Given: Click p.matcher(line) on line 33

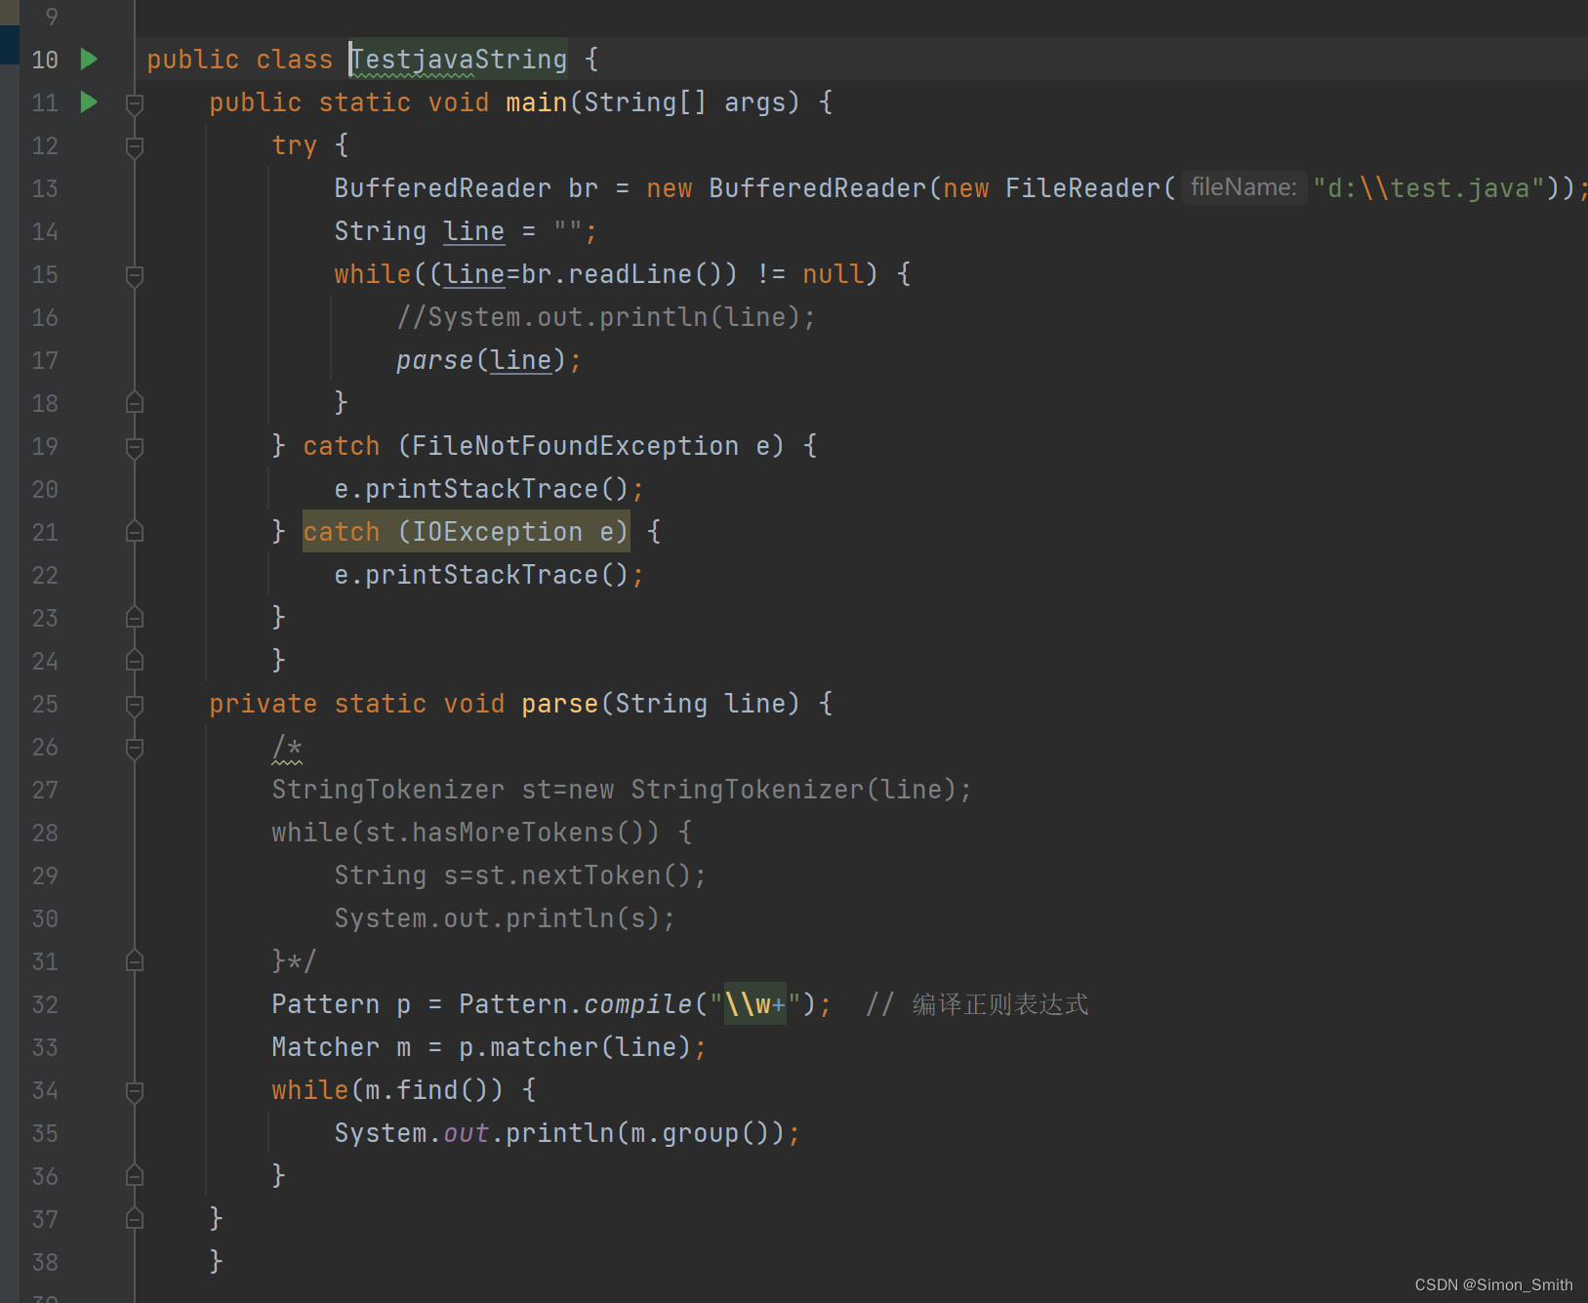Looking at the screenshot, I should 575,1047.
